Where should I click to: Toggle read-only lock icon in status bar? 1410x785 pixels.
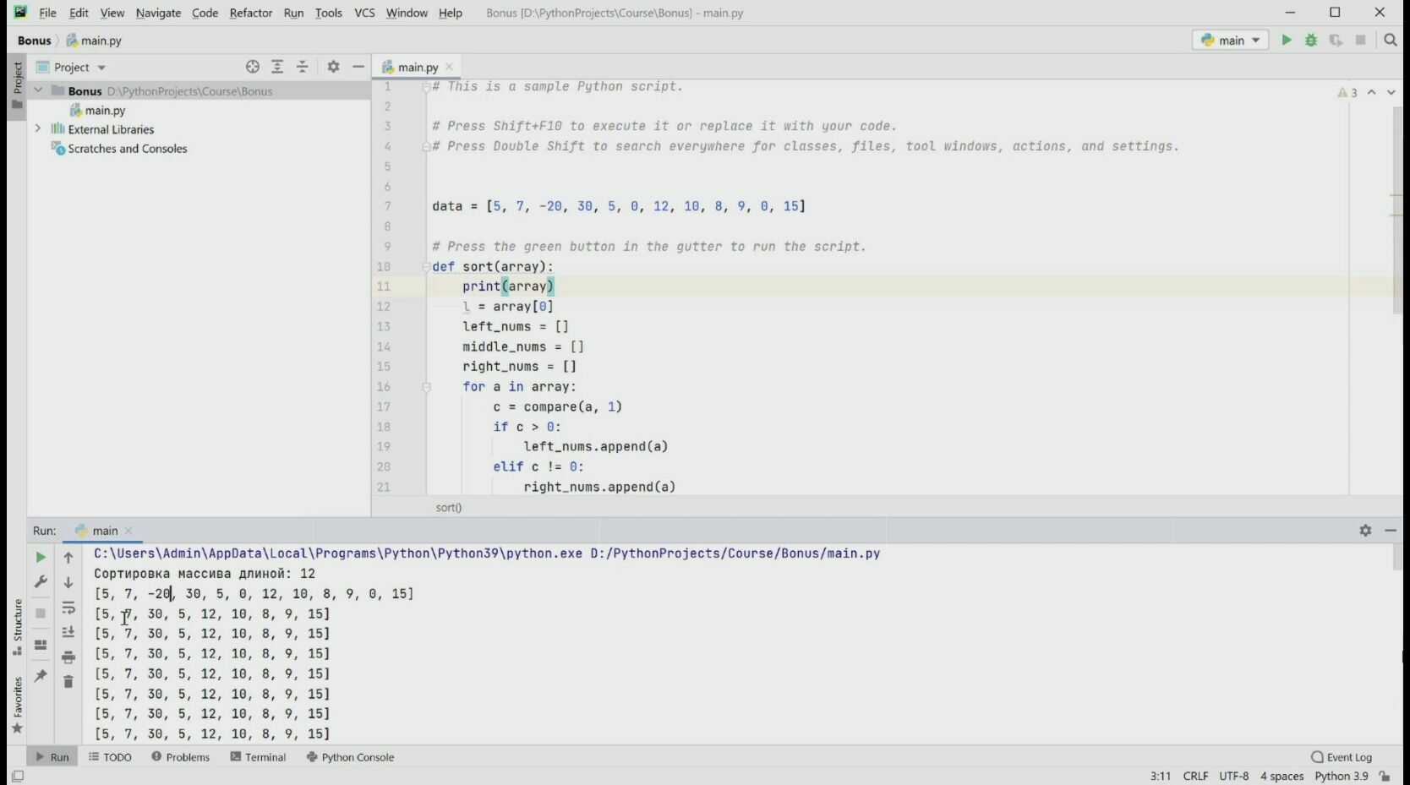tap(1385, 776)
